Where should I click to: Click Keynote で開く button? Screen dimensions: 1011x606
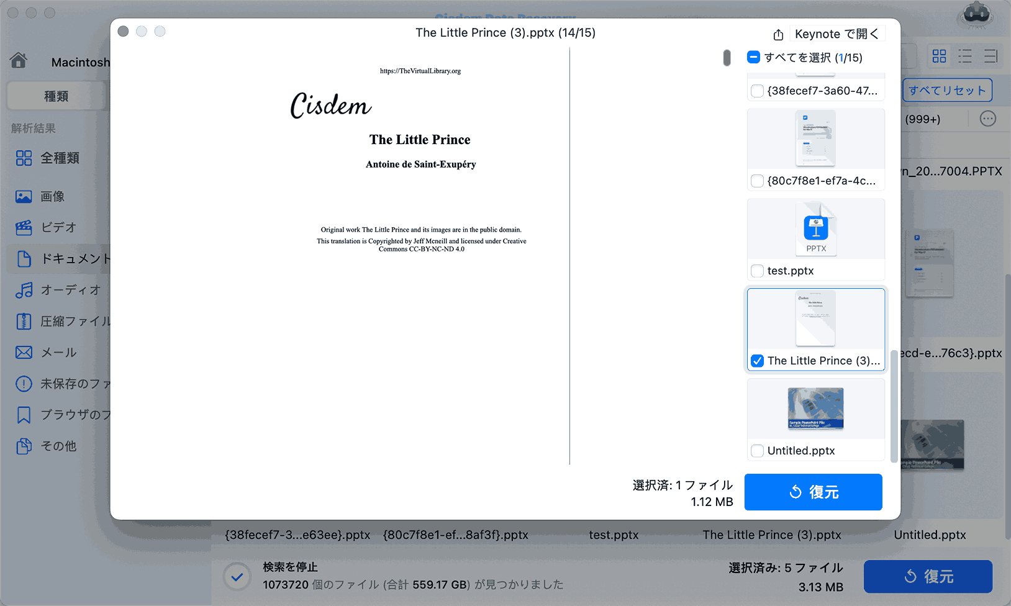point(836,34)
